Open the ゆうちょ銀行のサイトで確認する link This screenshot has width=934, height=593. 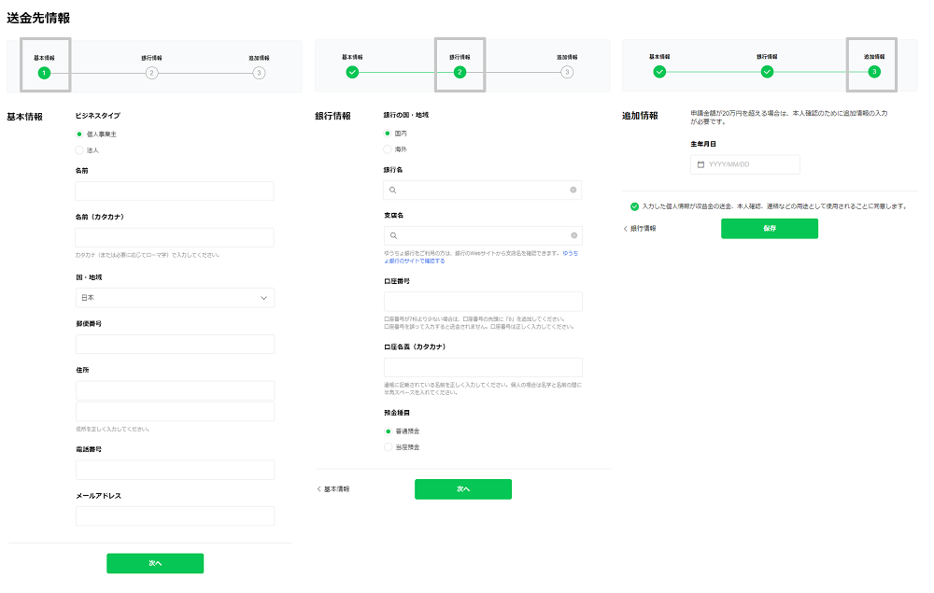[x=414, y=261]
